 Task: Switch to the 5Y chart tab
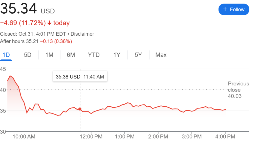[138, 55]
